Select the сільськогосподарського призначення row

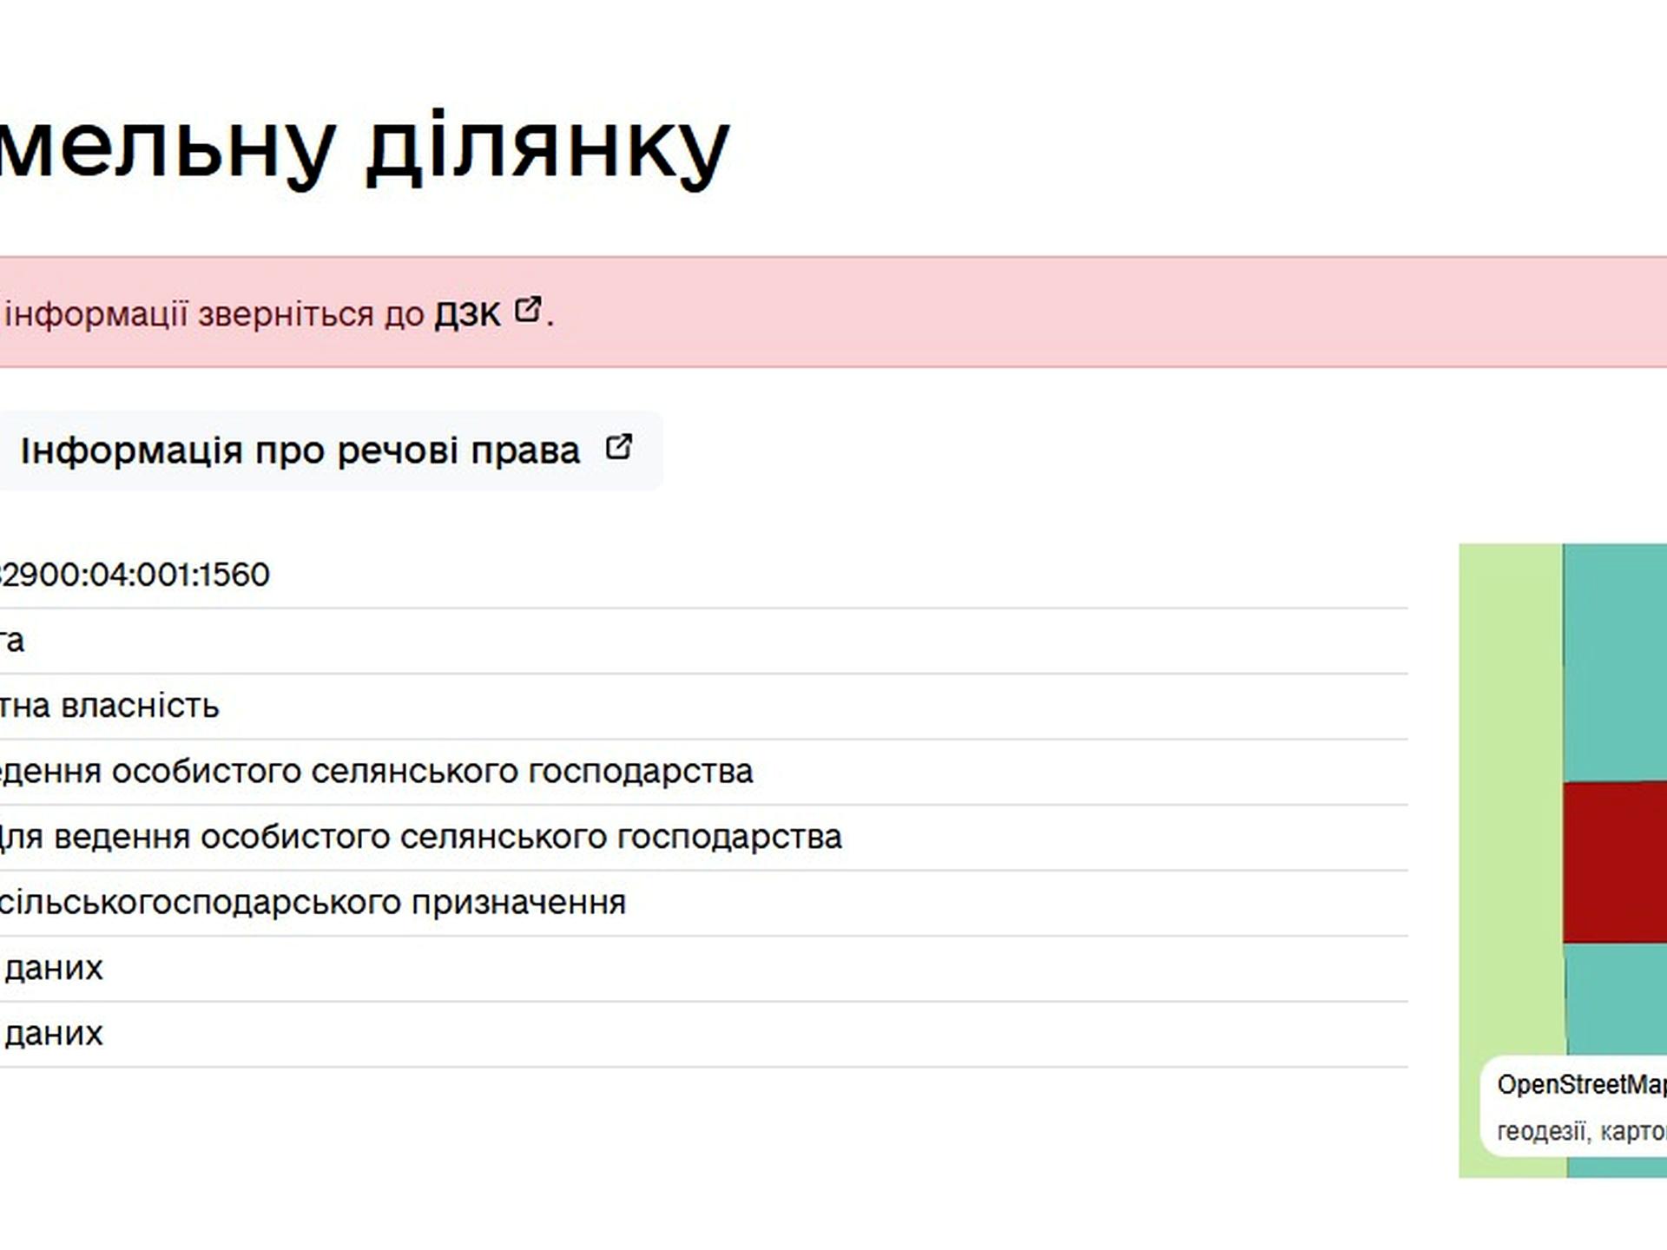point(313,903)
